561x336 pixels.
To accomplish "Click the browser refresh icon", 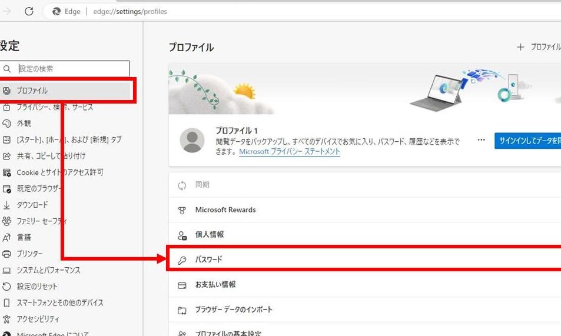I will click(x=29, y=11).
